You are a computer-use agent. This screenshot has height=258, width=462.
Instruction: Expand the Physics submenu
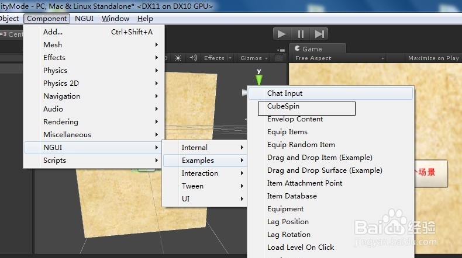pyautogui.click(x=94, y=71)
